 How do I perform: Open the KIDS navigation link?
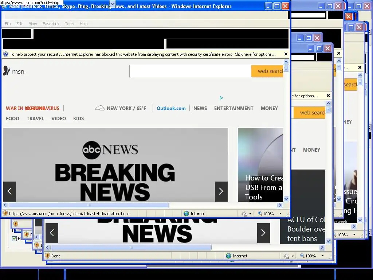pos(79,118)
